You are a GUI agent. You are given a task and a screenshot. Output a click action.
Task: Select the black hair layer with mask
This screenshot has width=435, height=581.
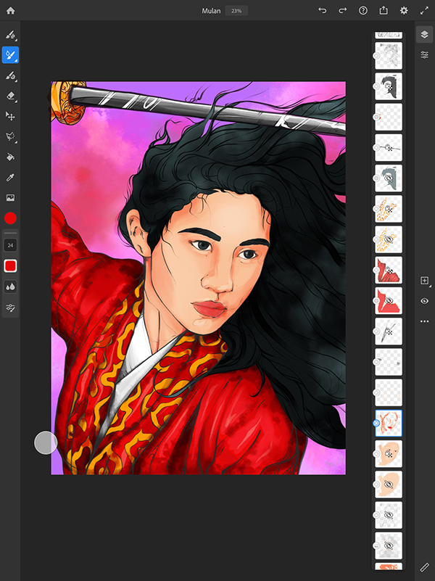click(389, 86)
